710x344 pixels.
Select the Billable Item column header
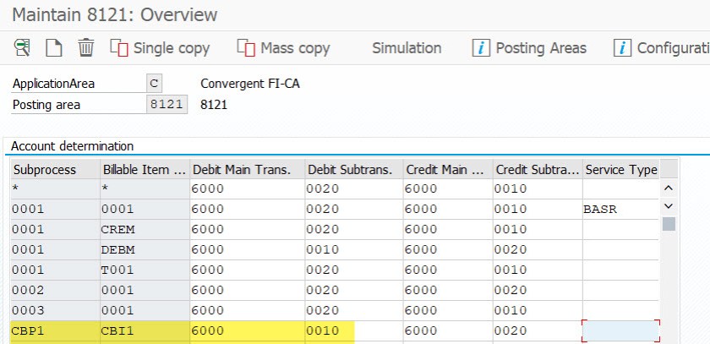point(145,169)
